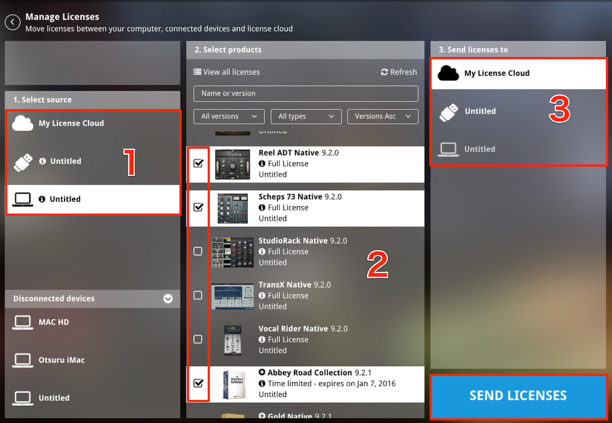
Task: Click the View all licenses link
Action: point(231,72)
